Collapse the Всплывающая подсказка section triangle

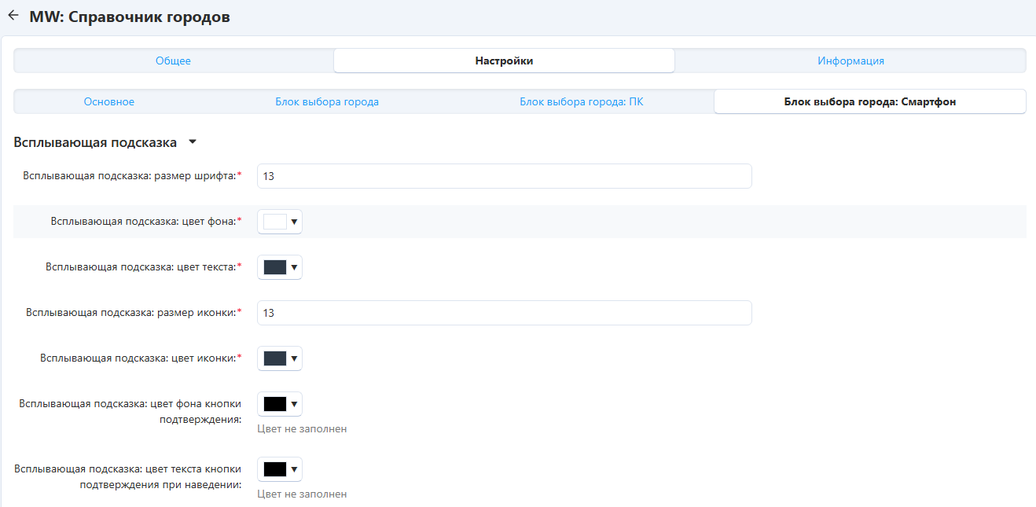click(x=193, y=143)
